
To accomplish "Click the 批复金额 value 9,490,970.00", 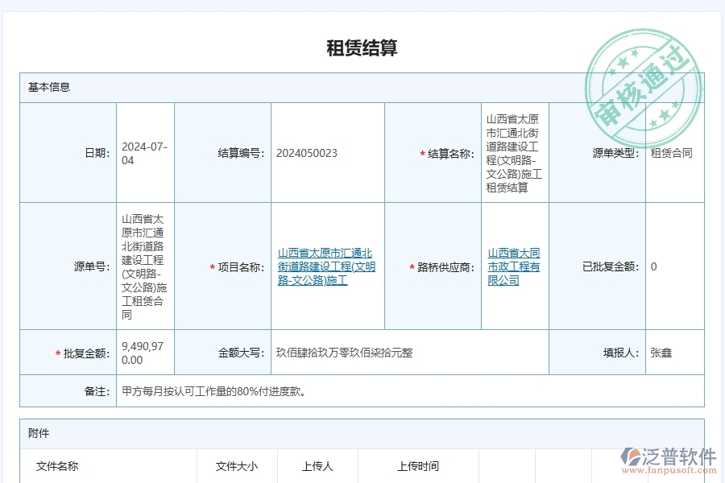I will click(x=140, y=352).
